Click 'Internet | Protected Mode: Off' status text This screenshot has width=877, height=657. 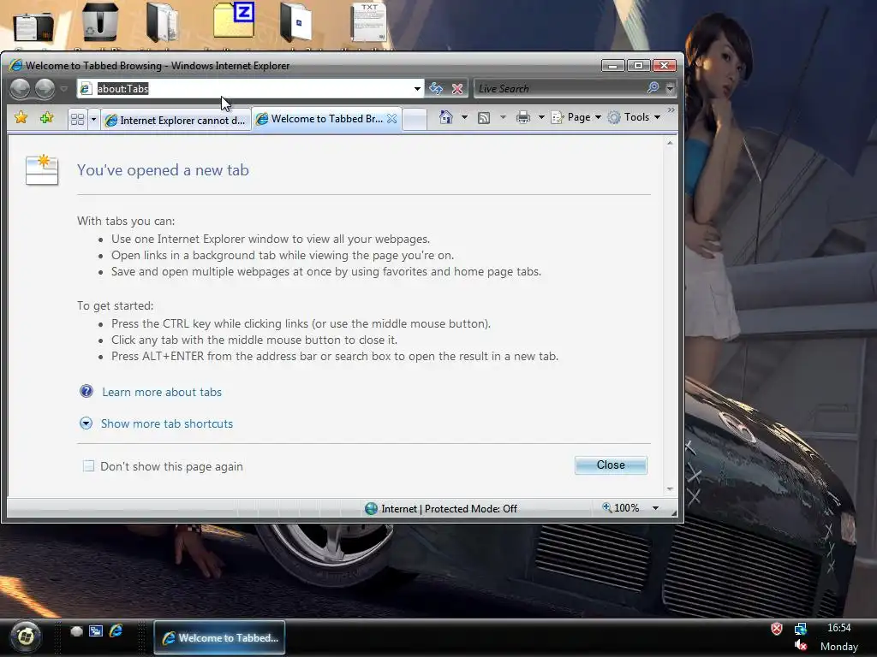click(x=449, y=509)
